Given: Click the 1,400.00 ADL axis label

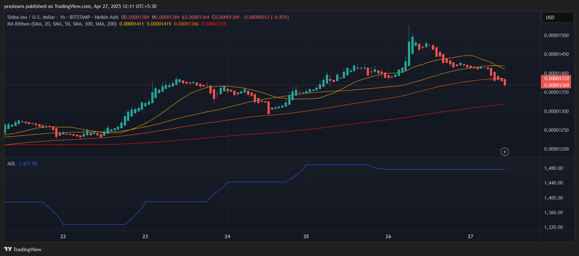Looking at the screenshot, I should click(x=553, y=198).
